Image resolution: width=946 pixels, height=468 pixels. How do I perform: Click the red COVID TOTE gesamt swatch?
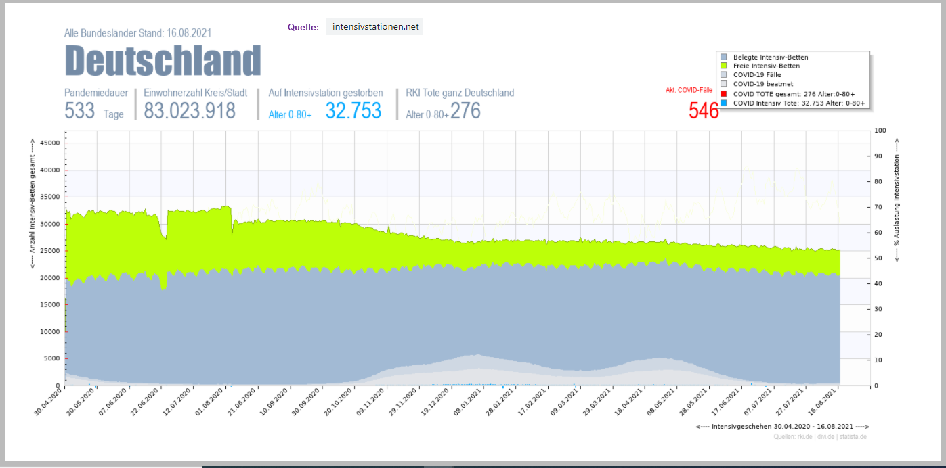click(724, 94)
